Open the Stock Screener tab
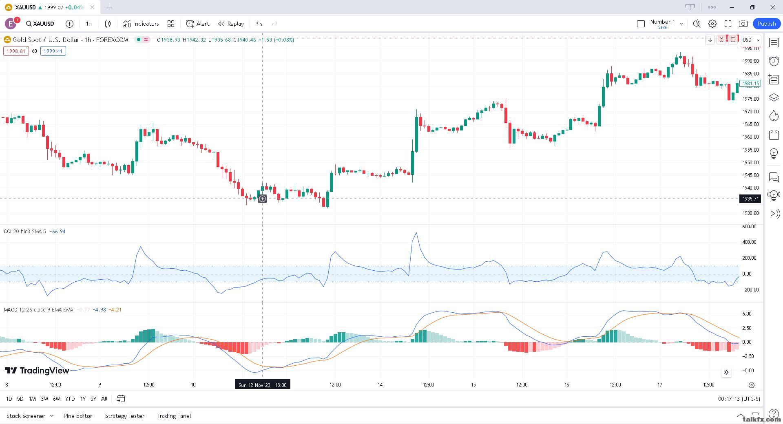The height and width of the screenshot is (424, 783). pos(26,416)
